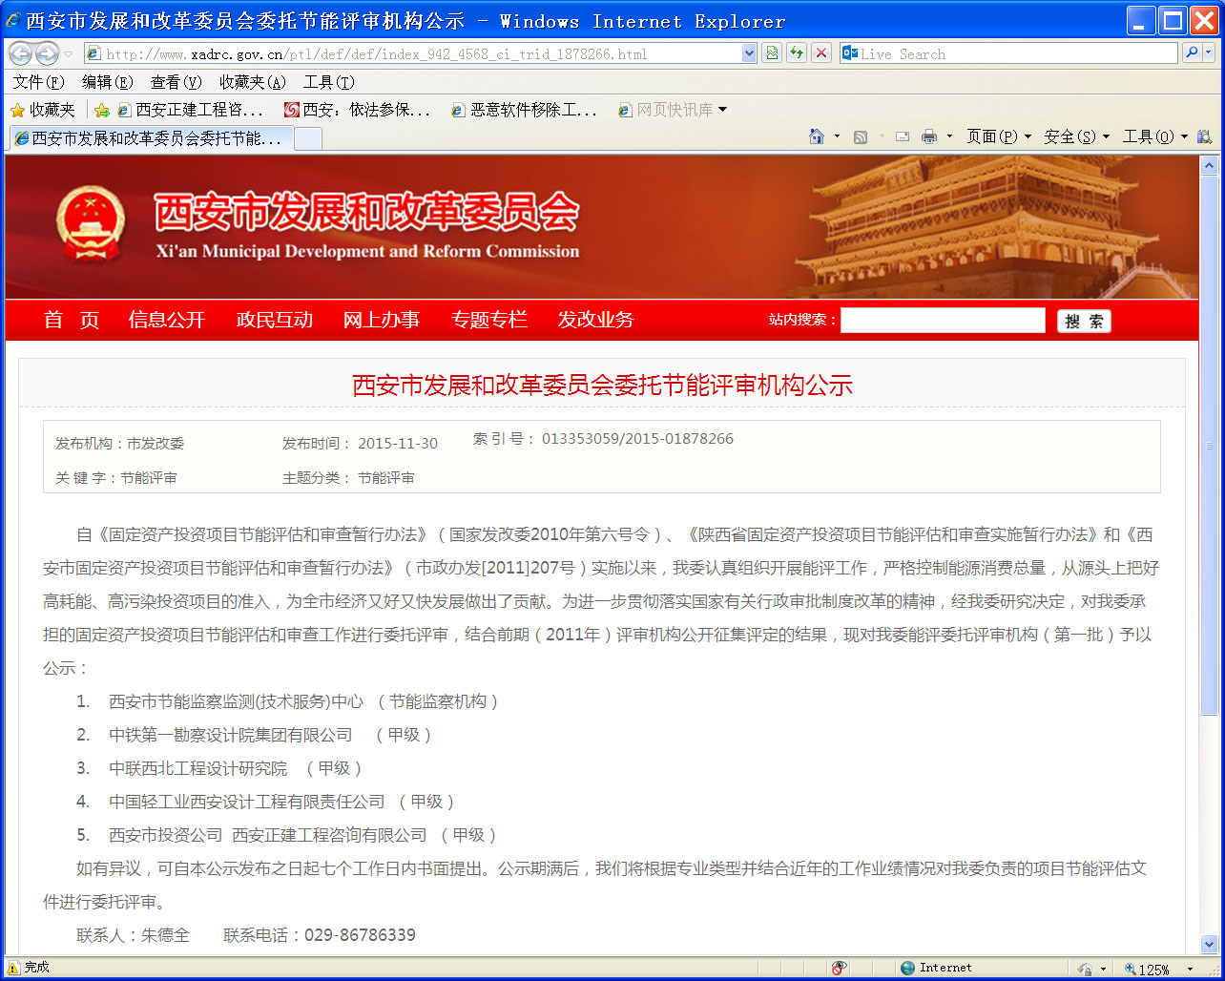Click the Refresh icon beside the address bar

[x=796, y=53]
